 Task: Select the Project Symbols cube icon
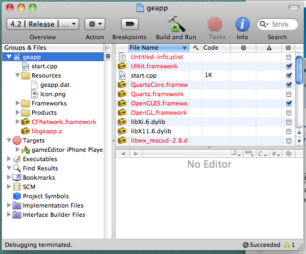17,196
